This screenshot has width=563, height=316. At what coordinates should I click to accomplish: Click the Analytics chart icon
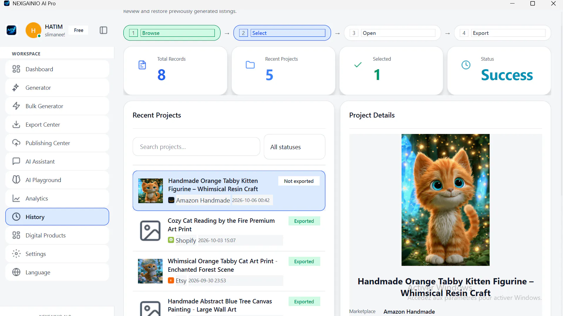[16, 198]
